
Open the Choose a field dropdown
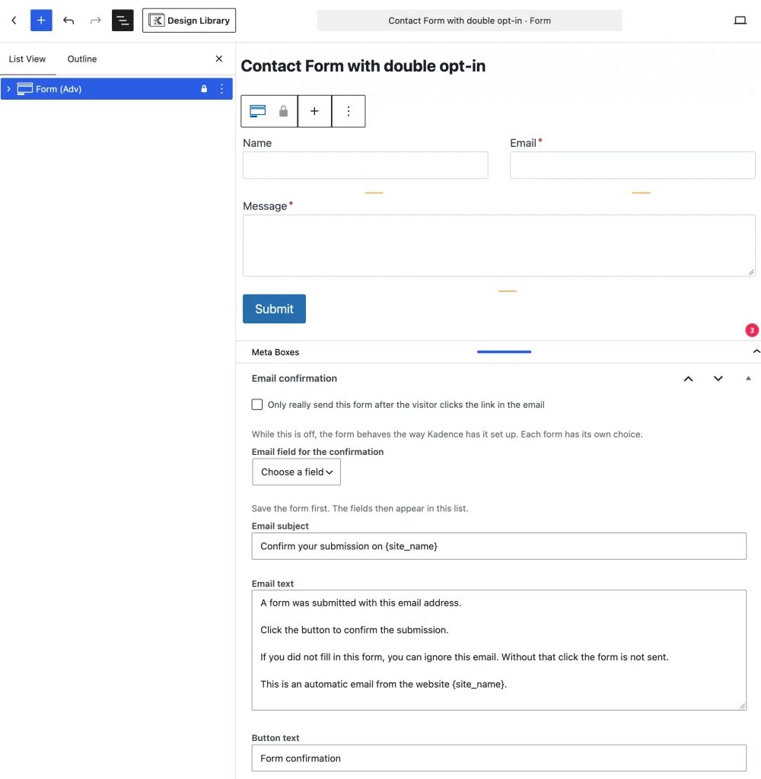296,472
